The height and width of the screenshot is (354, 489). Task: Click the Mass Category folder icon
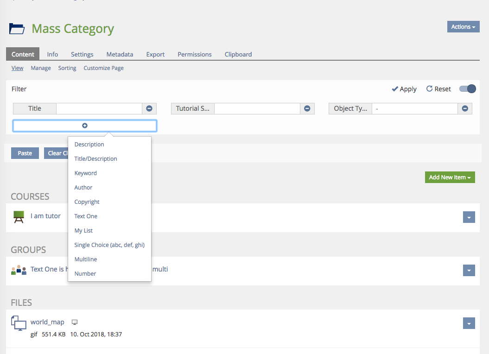17,29
